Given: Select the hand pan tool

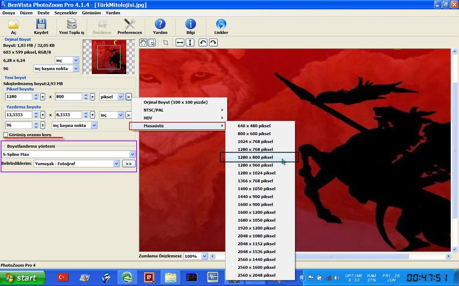Looking at the screenshot, I should pos(143,43).
